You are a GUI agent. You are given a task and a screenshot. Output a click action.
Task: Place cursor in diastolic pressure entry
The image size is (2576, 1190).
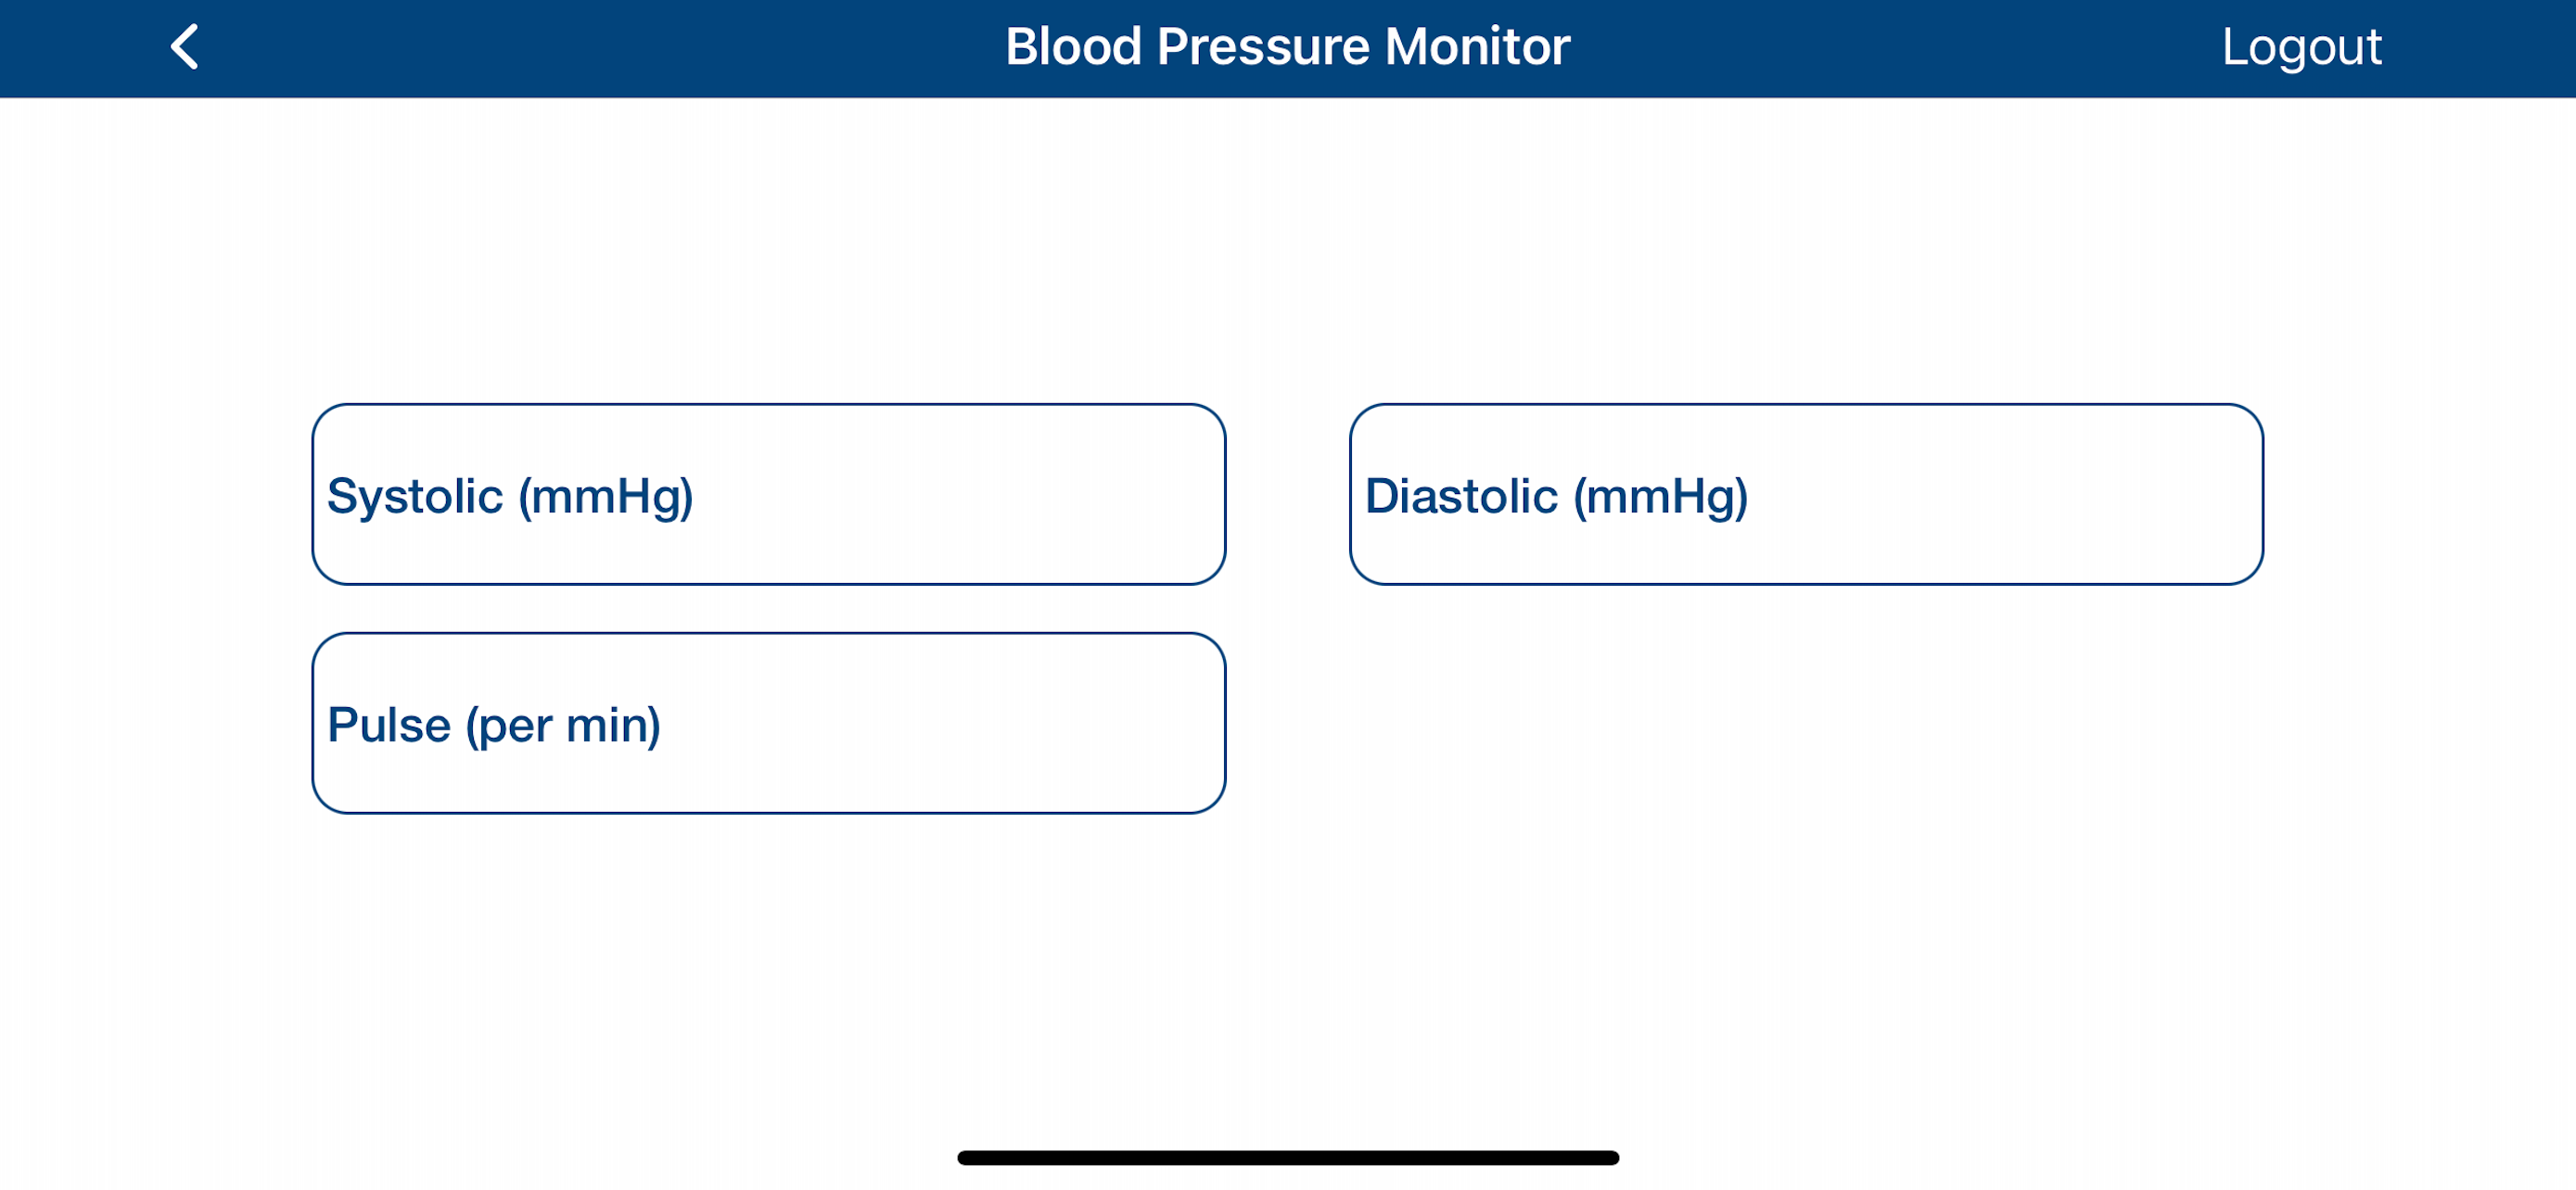1806,495
